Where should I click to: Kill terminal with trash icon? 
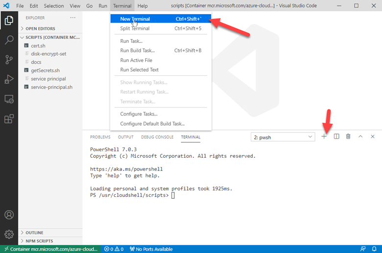pos(348,137)
